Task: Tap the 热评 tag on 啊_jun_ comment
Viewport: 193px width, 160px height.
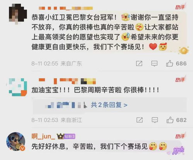Action: pos(180,136)
